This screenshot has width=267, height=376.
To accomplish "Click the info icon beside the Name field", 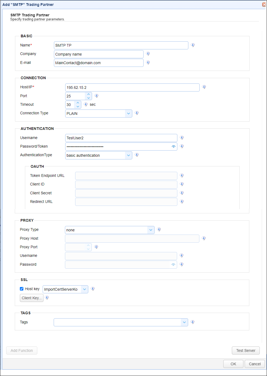I will click(193, 45).
